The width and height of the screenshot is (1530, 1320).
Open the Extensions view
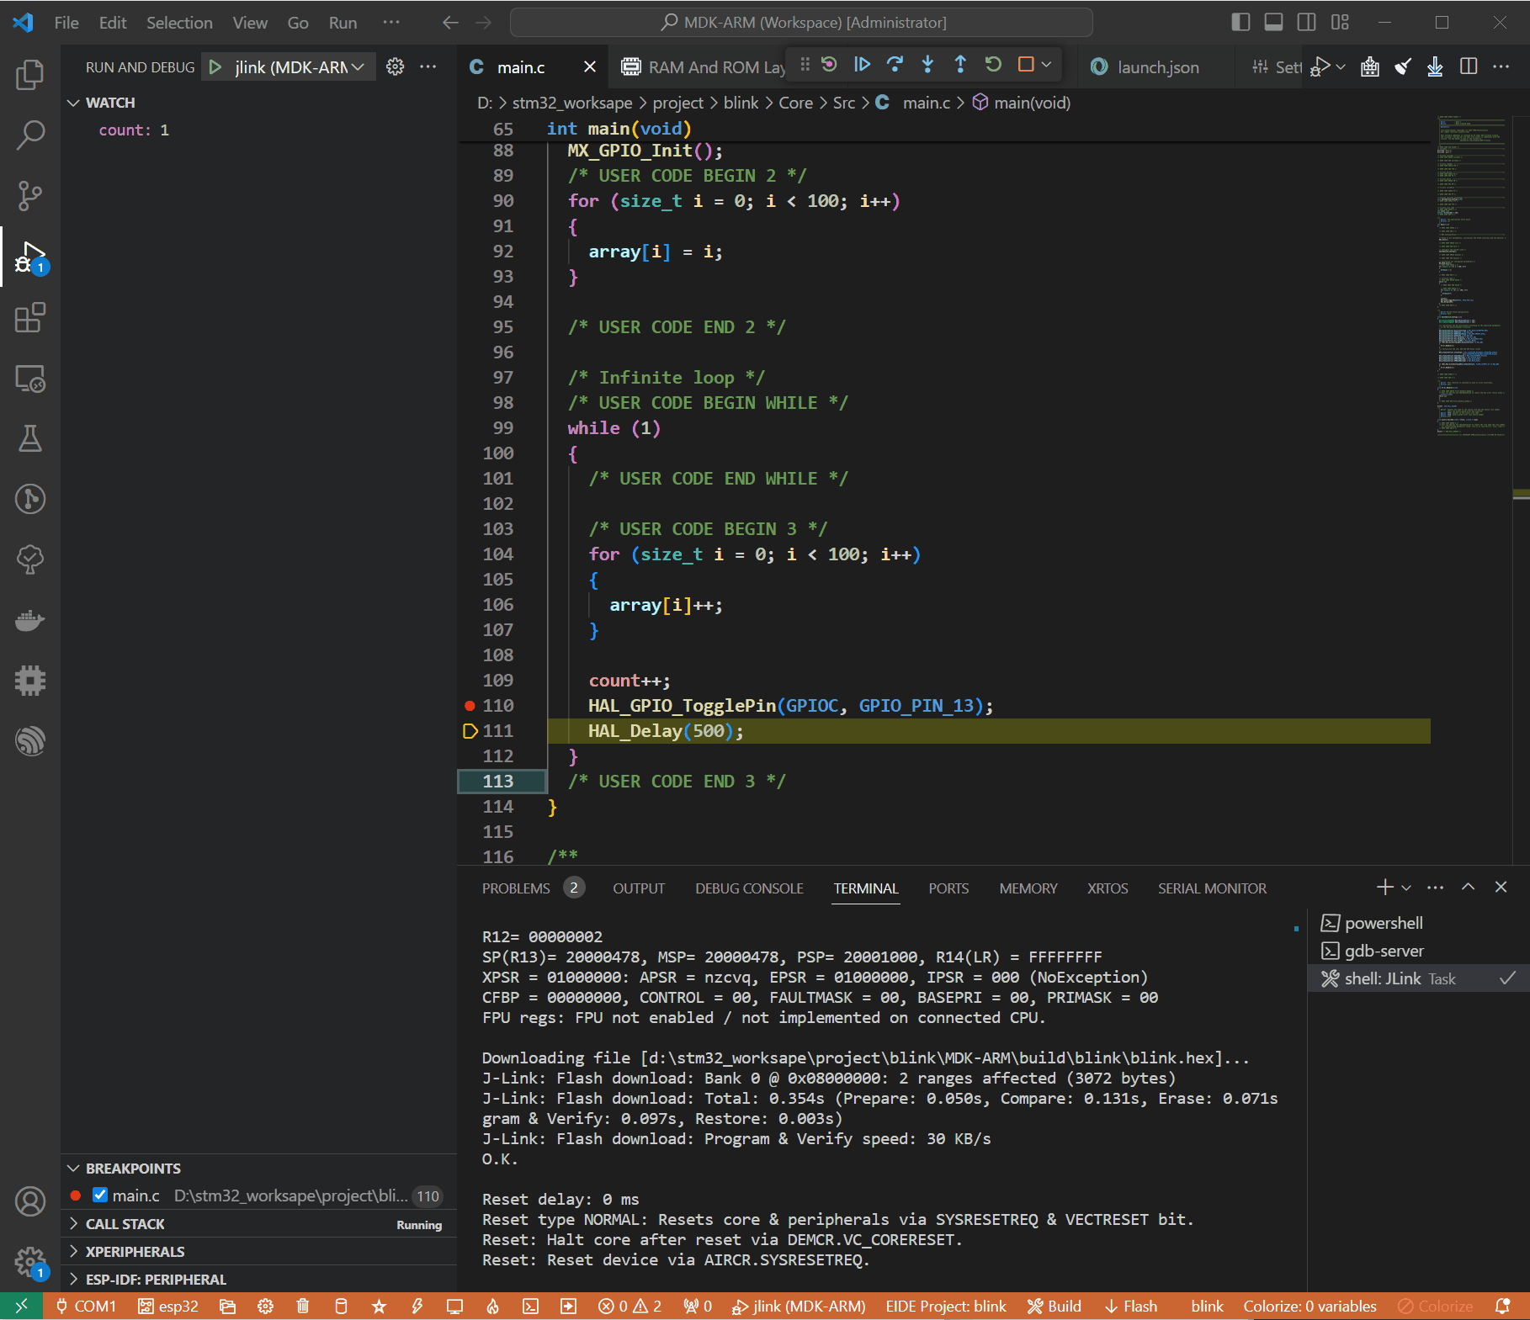pos(30,318)
